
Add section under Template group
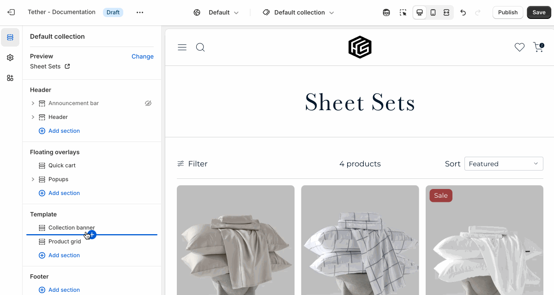60,255
